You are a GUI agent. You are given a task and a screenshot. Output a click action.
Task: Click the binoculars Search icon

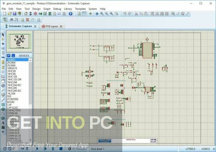click(11, 20)
